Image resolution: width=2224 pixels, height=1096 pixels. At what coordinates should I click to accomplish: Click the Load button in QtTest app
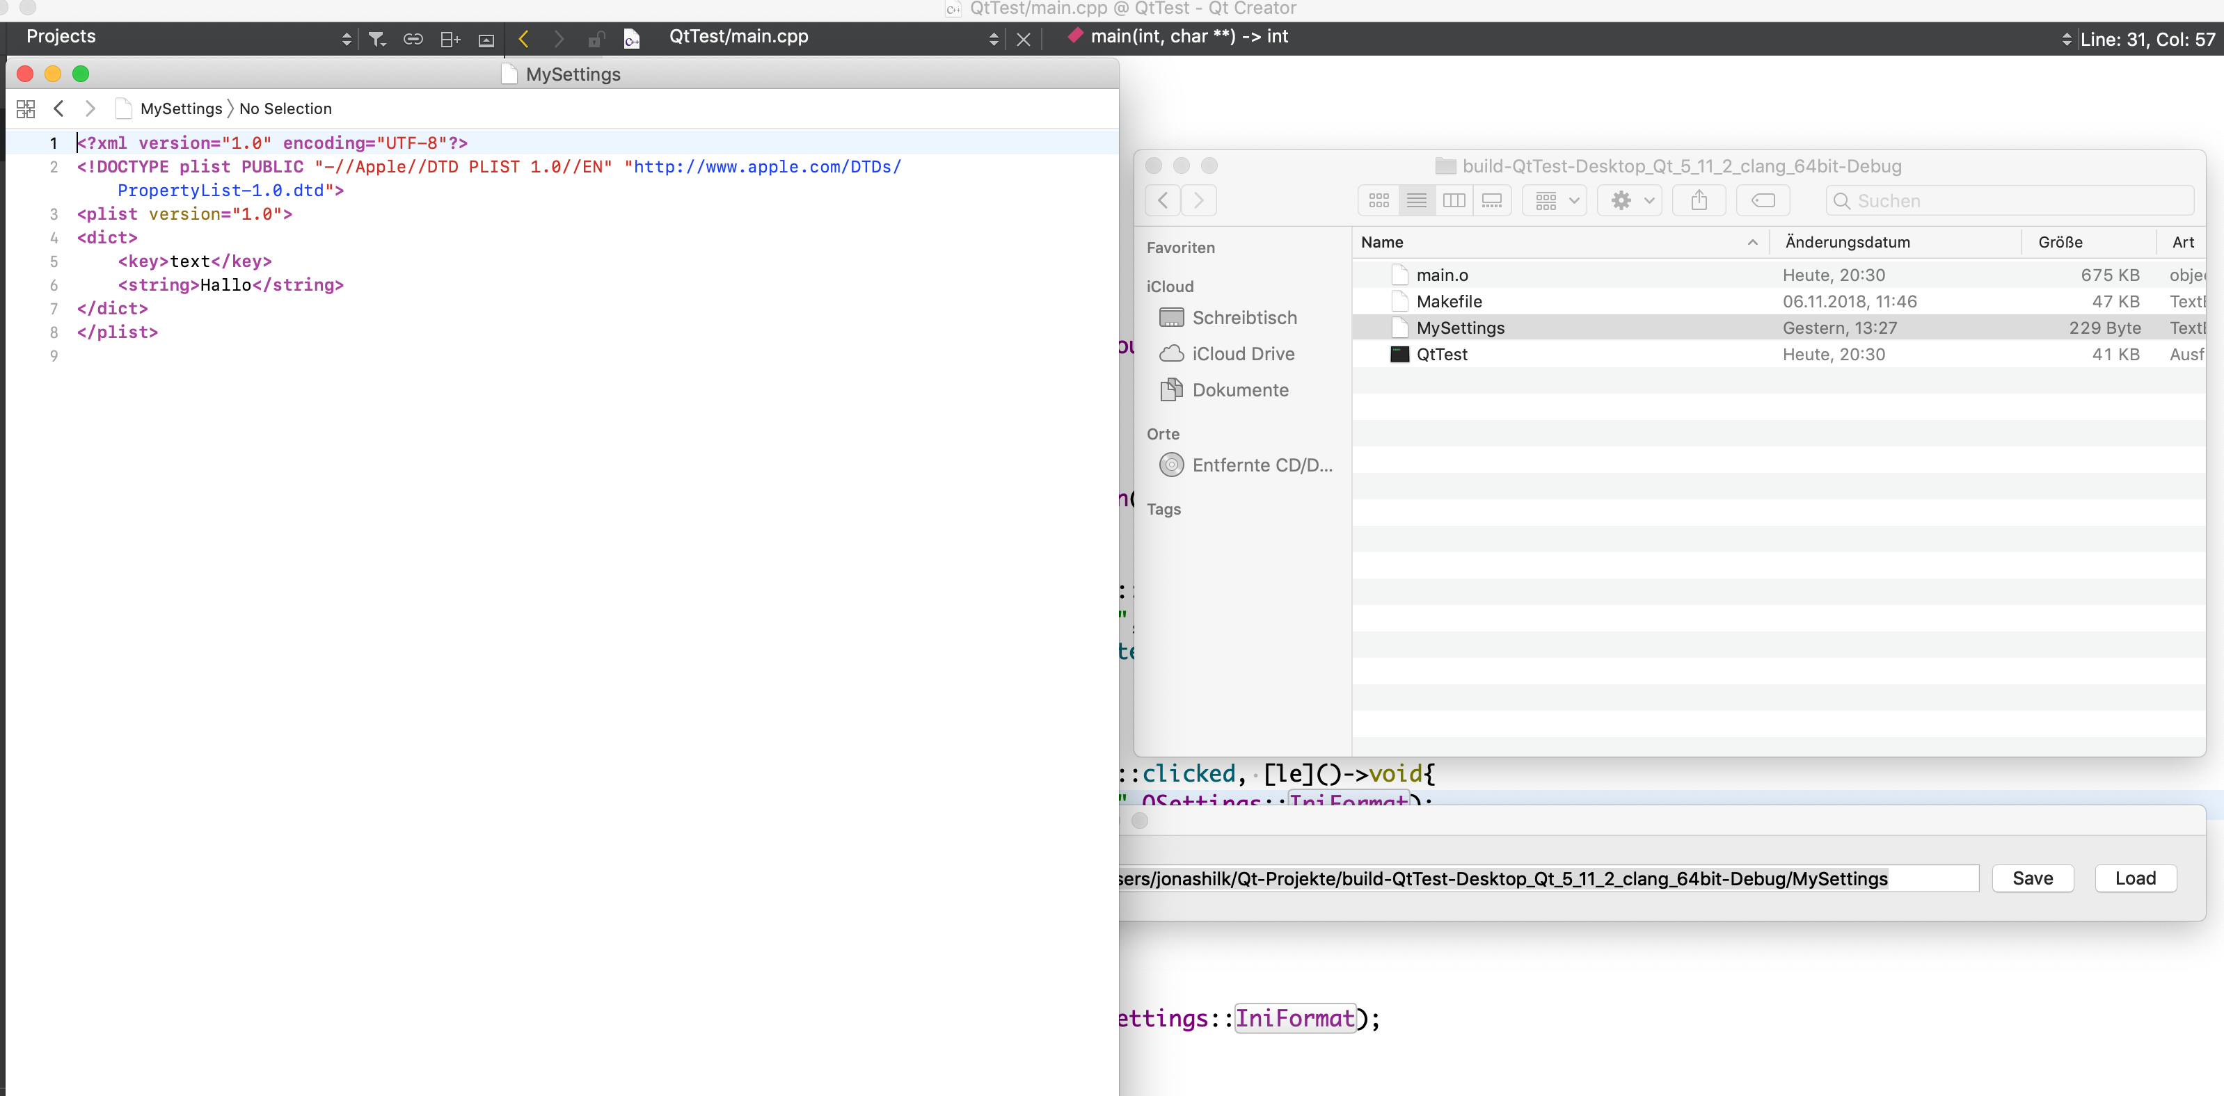coord(2135,878)
